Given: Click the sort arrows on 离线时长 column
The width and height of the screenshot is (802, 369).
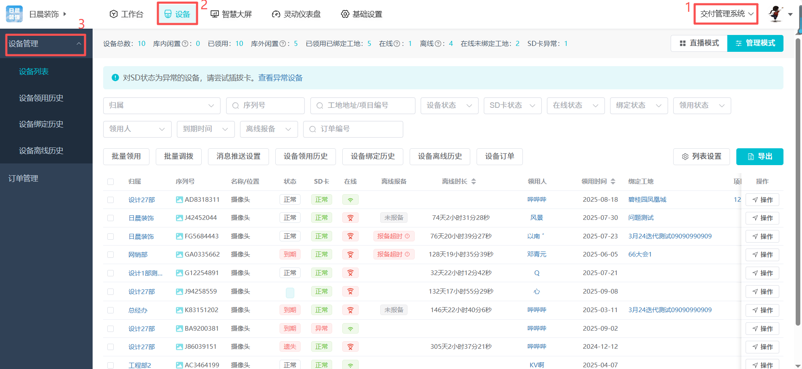Looking at the screenshot, I should [x=474, y=182].
